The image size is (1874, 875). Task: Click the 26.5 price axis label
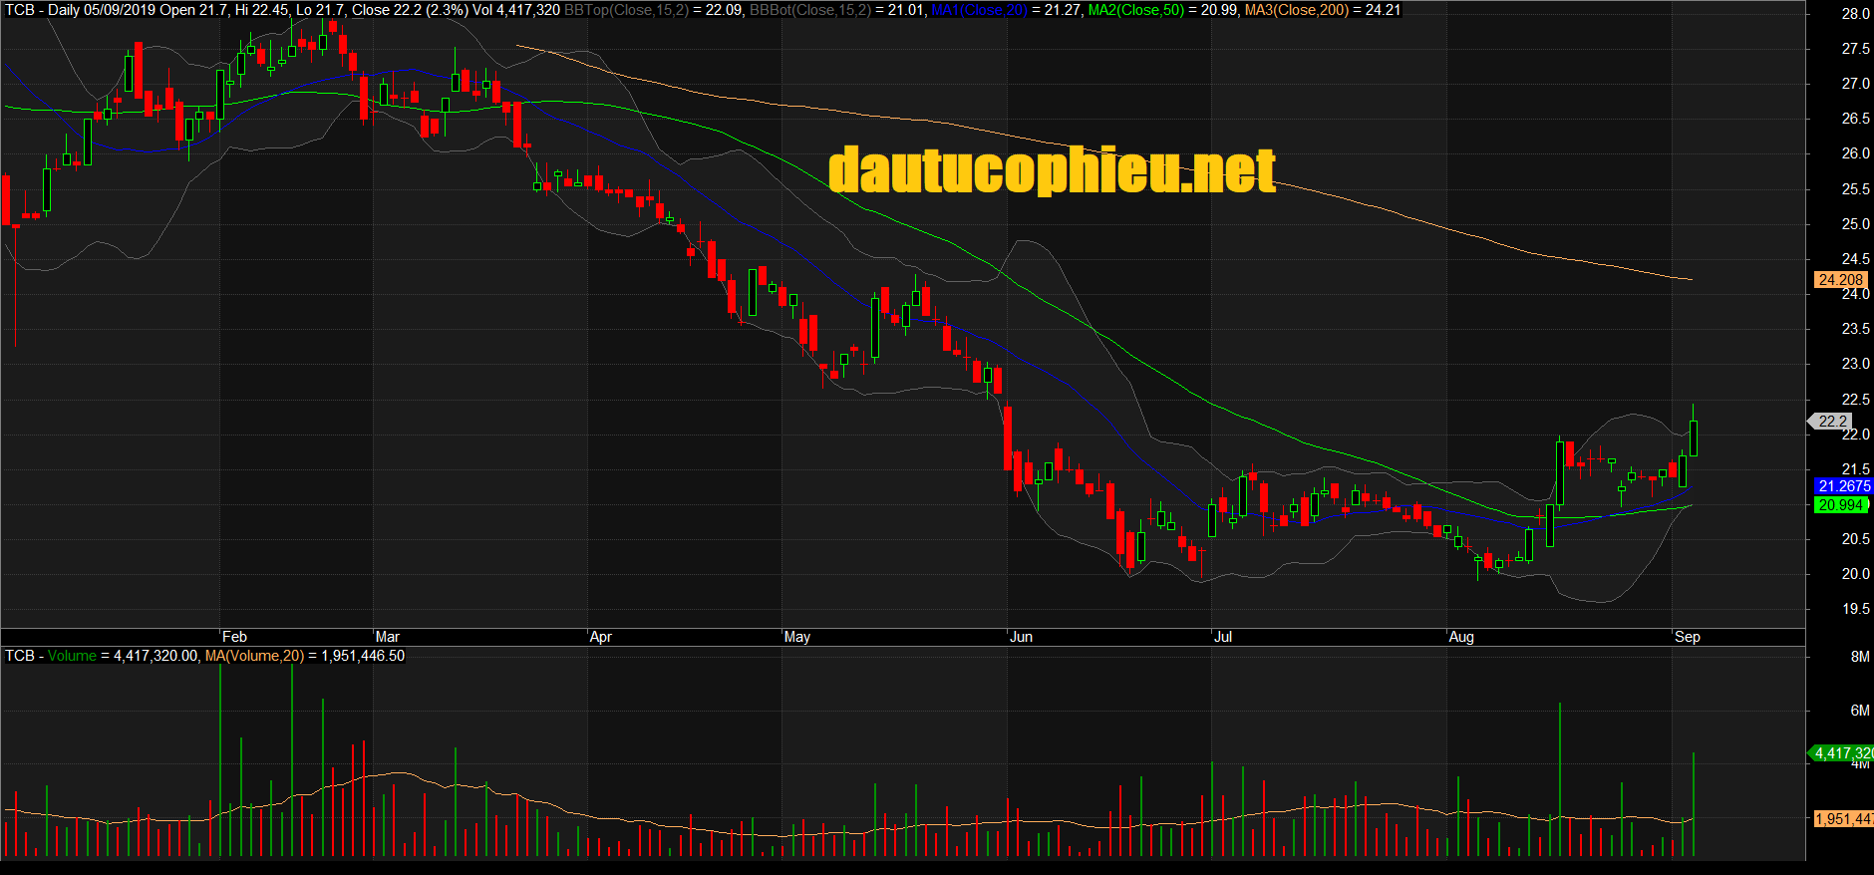1855,119
